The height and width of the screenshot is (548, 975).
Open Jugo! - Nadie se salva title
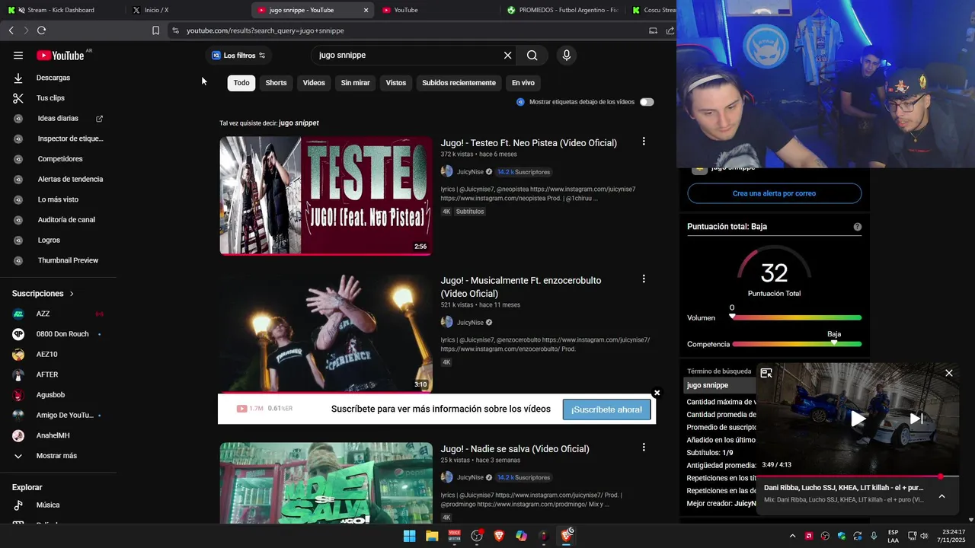[515, 449]
